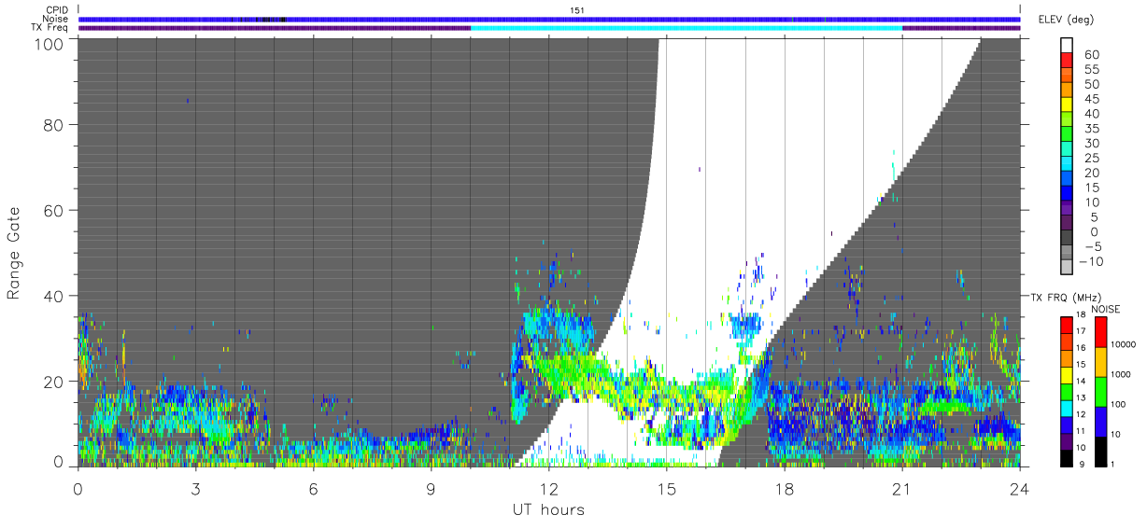
Task: Click the 15 label on ELEV colorbar
Action: [1091, 188]
